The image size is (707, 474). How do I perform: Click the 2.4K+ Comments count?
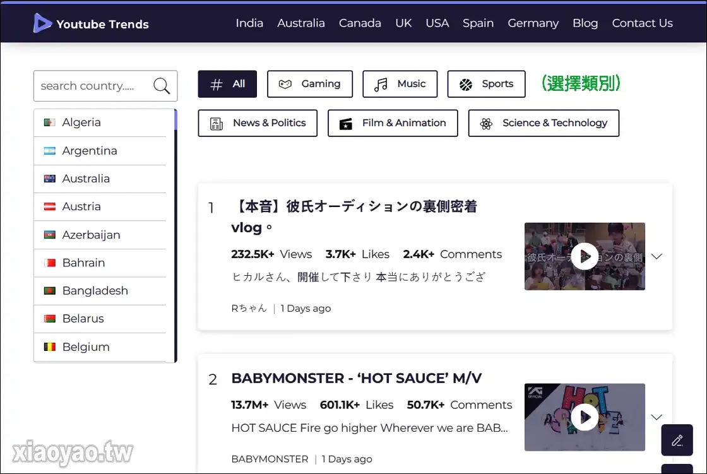coord(452,254)
